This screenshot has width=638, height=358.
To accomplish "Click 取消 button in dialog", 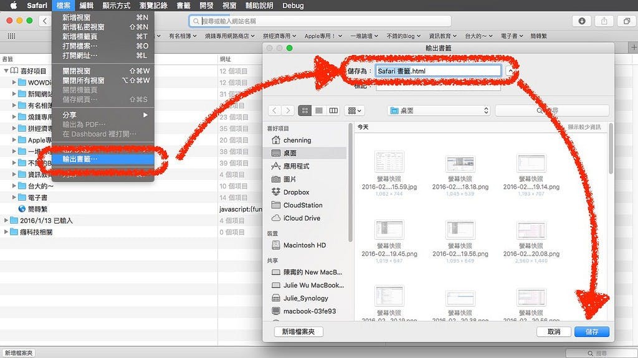I will click(x=554, y=332).
